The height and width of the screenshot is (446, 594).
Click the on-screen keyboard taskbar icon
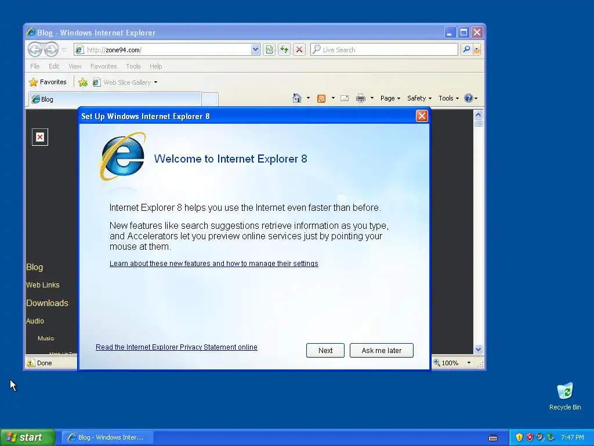coord(493,438)
